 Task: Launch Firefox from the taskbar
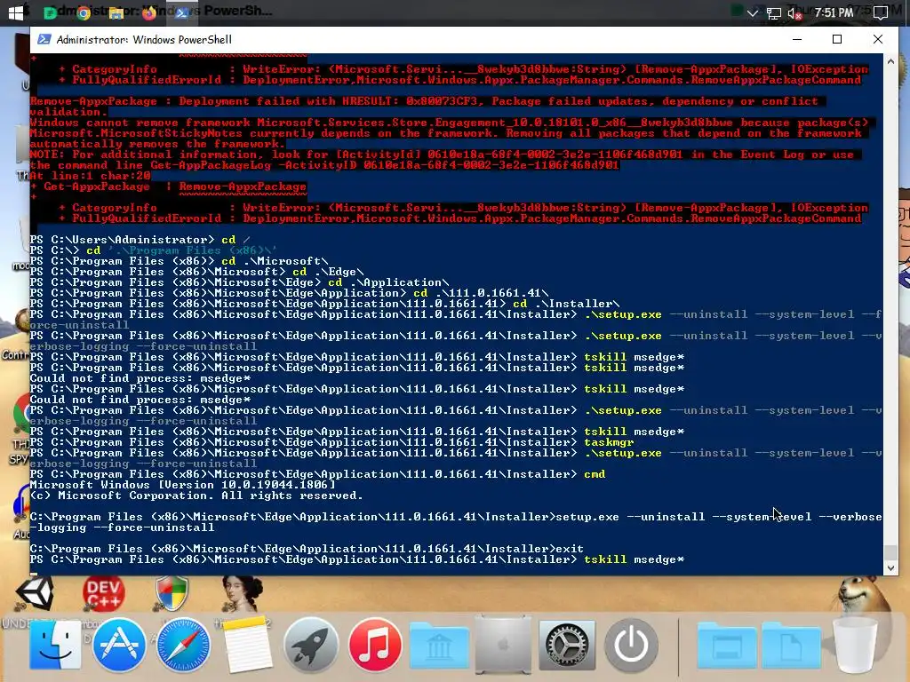[149, 12]
